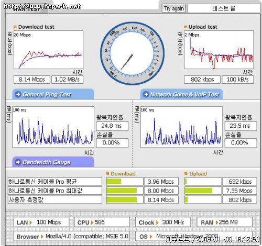
Task: Select the WAN TEST tab
Action: [x=27, y=9]
